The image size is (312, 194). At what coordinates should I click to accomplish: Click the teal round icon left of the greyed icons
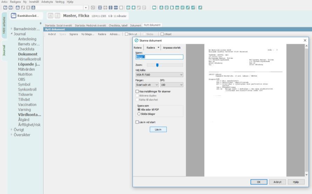click(134, 8)
